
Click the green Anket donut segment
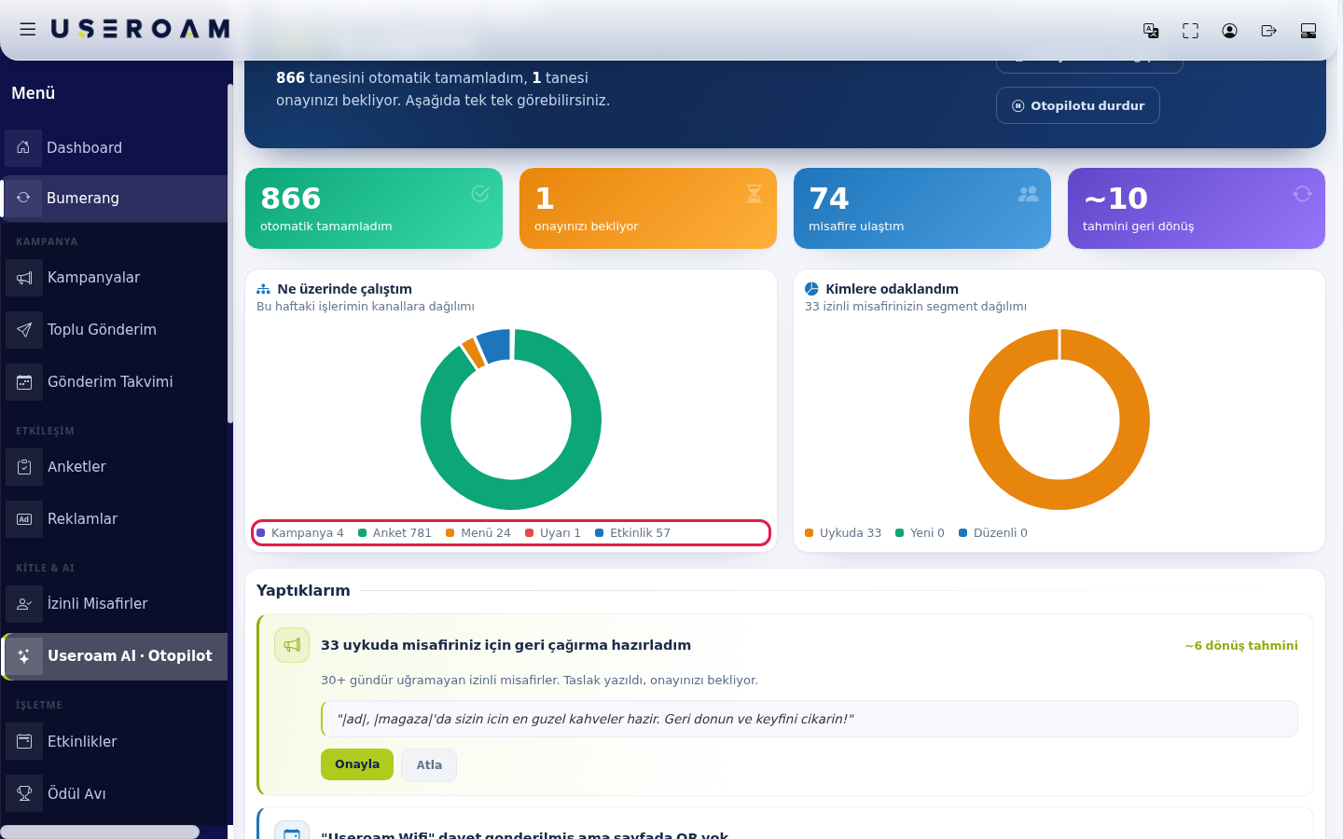tap(511, 495)
